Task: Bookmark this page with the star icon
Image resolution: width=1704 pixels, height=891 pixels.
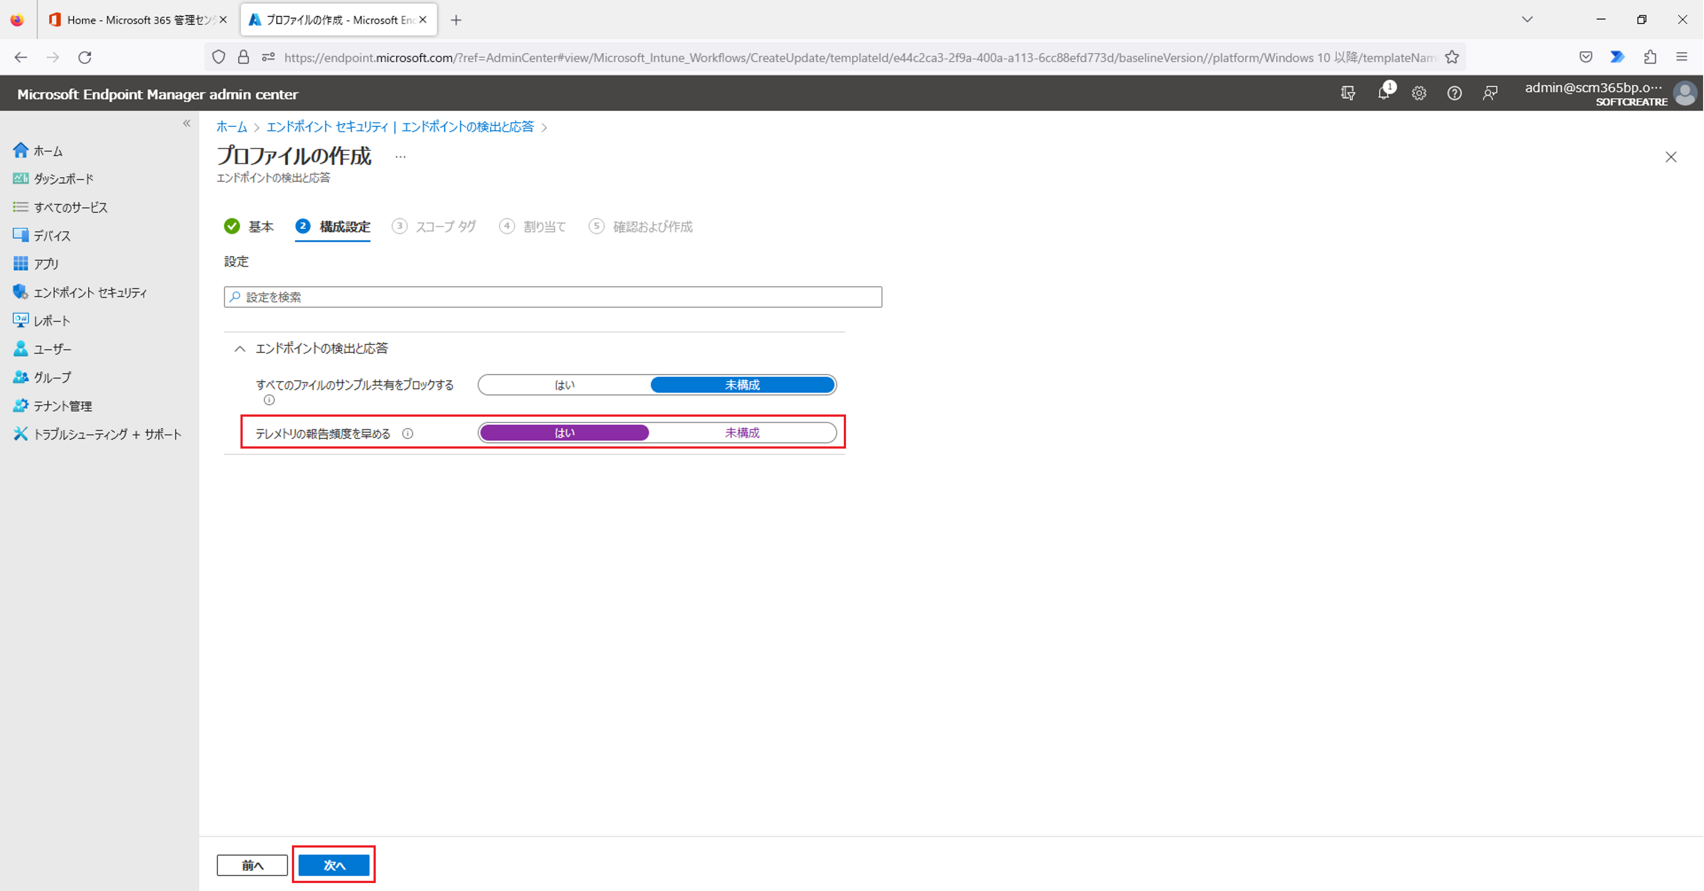Action: click(1452, 58)
